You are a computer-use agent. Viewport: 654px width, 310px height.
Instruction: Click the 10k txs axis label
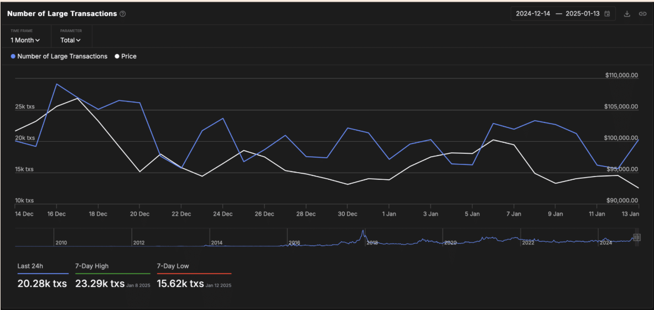24,200
